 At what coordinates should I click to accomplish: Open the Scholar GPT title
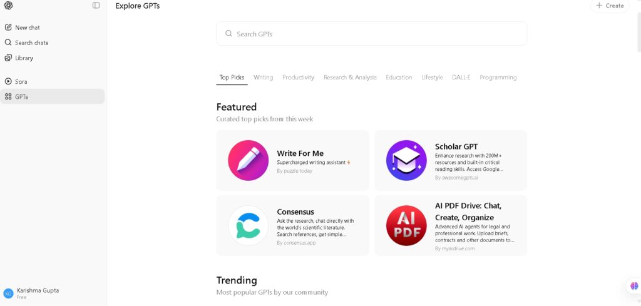[456, 146]
